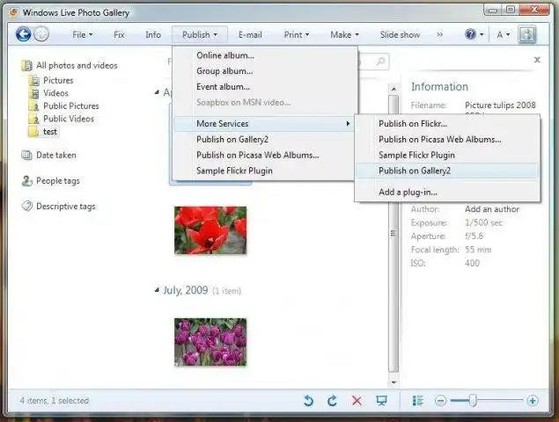Open the File menu dropdown
The width and height of the screenshot is (559, 422).
pos(83,35)
